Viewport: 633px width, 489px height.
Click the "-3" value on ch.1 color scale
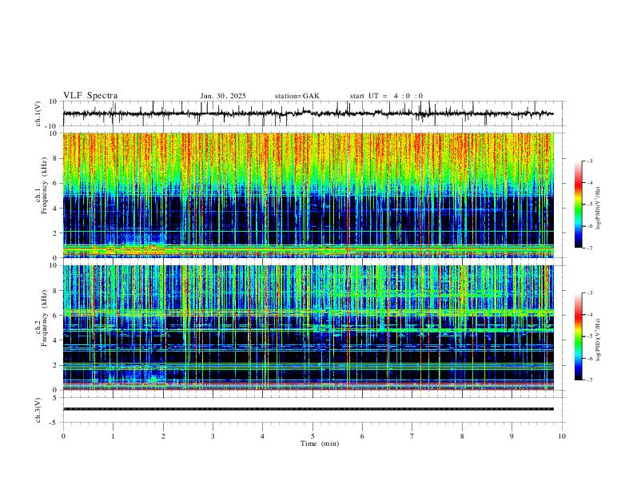click(590, 161)
